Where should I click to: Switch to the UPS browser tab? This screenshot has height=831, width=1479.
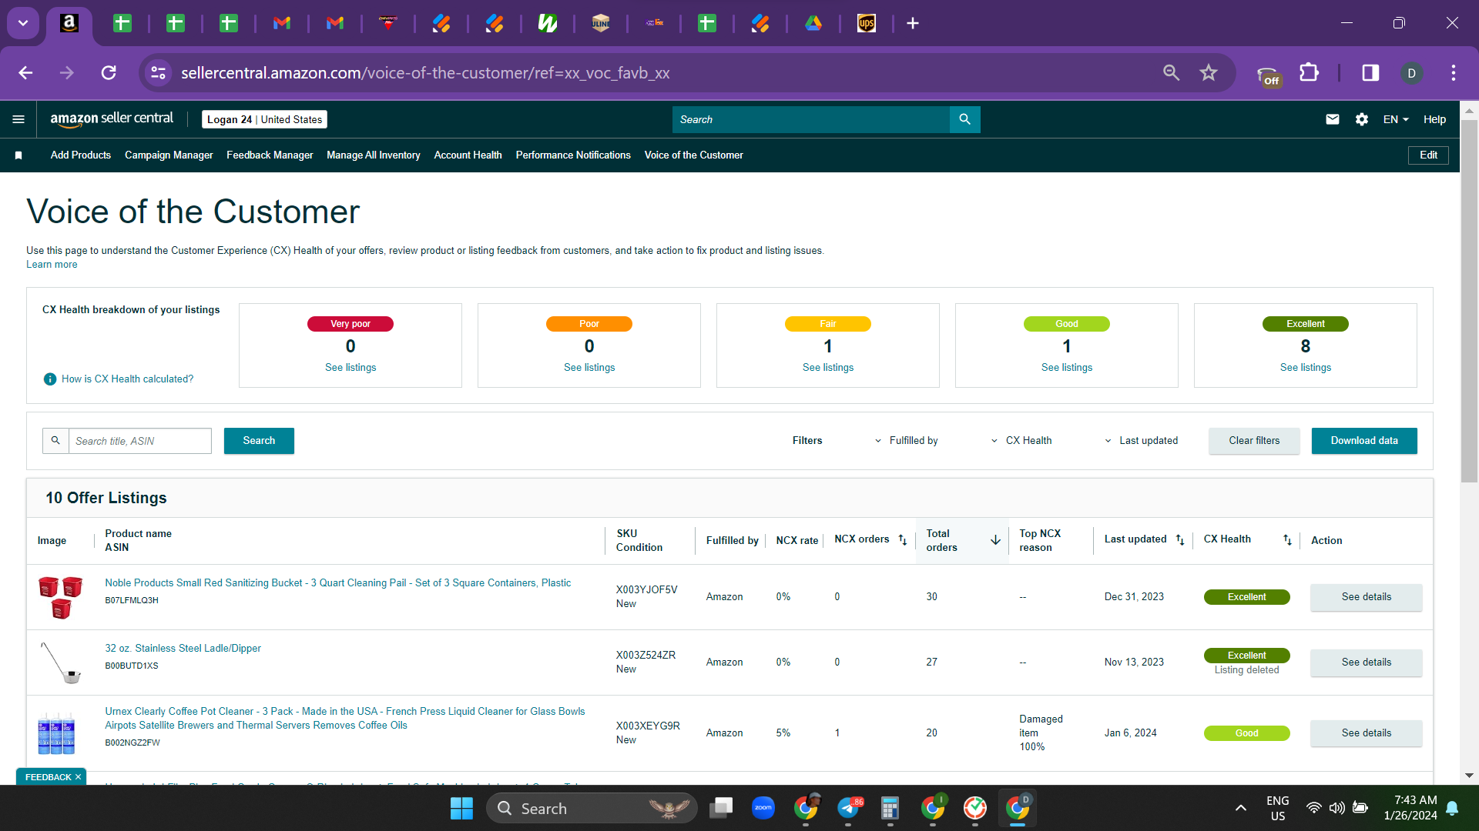pyautogui.click(x=867, y=23)
